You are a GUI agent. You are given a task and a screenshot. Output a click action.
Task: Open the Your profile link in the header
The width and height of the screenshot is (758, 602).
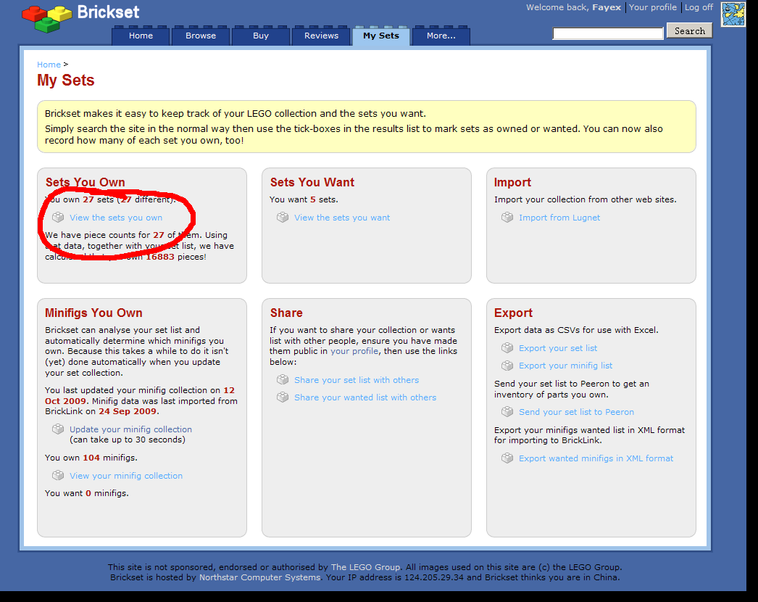tap(653, 7)
